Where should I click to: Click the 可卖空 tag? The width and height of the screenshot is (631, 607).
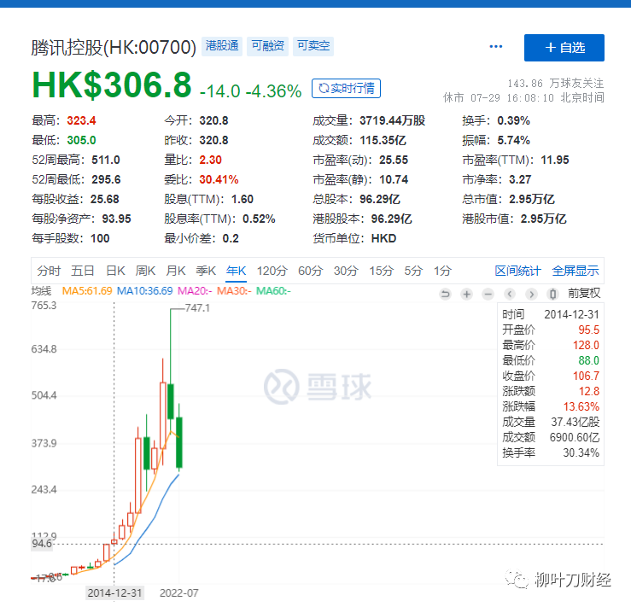tap(313, 46)
